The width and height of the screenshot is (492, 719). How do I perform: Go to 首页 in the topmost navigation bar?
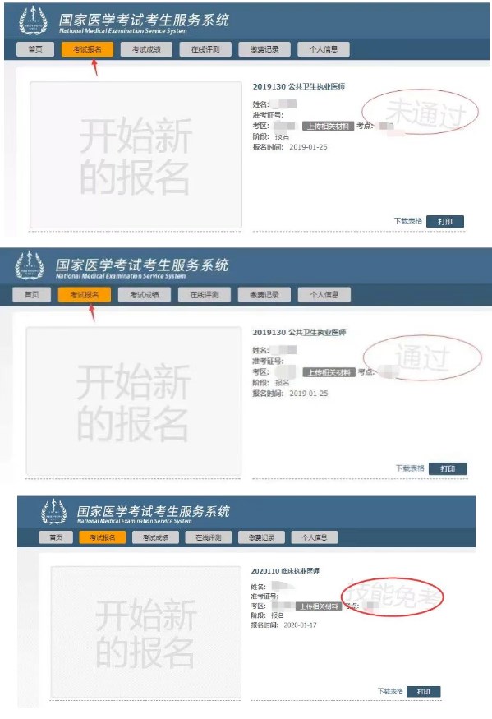click(35, 49)
